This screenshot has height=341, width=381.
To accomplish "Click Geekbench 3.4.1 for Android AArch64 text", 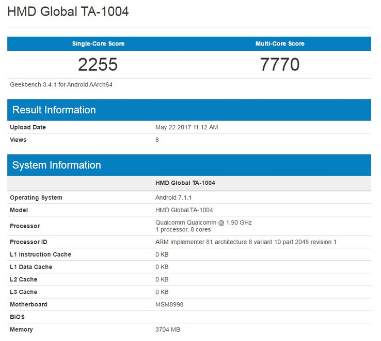I will (x=61, y=84).
